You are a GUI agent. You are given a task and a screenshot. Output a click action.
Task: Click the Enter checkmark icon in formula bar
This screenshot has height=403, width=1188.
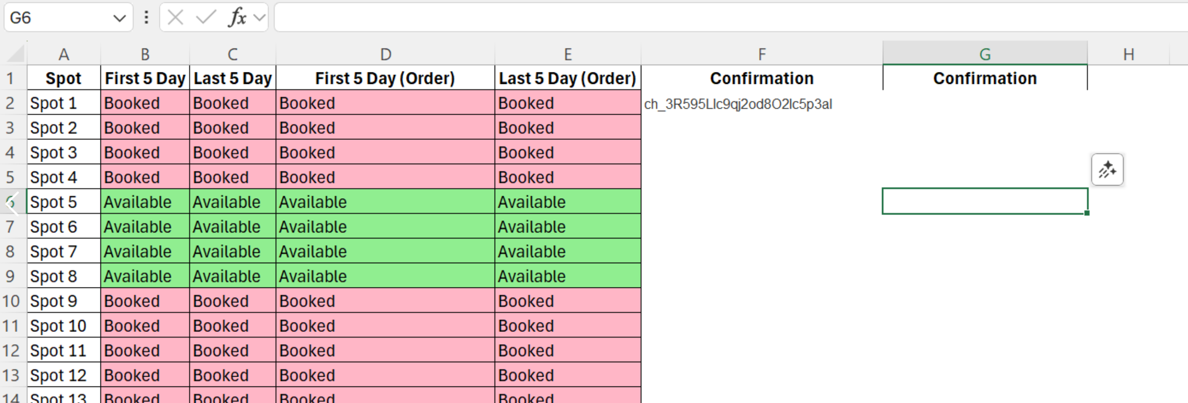(x=206, y=18)
